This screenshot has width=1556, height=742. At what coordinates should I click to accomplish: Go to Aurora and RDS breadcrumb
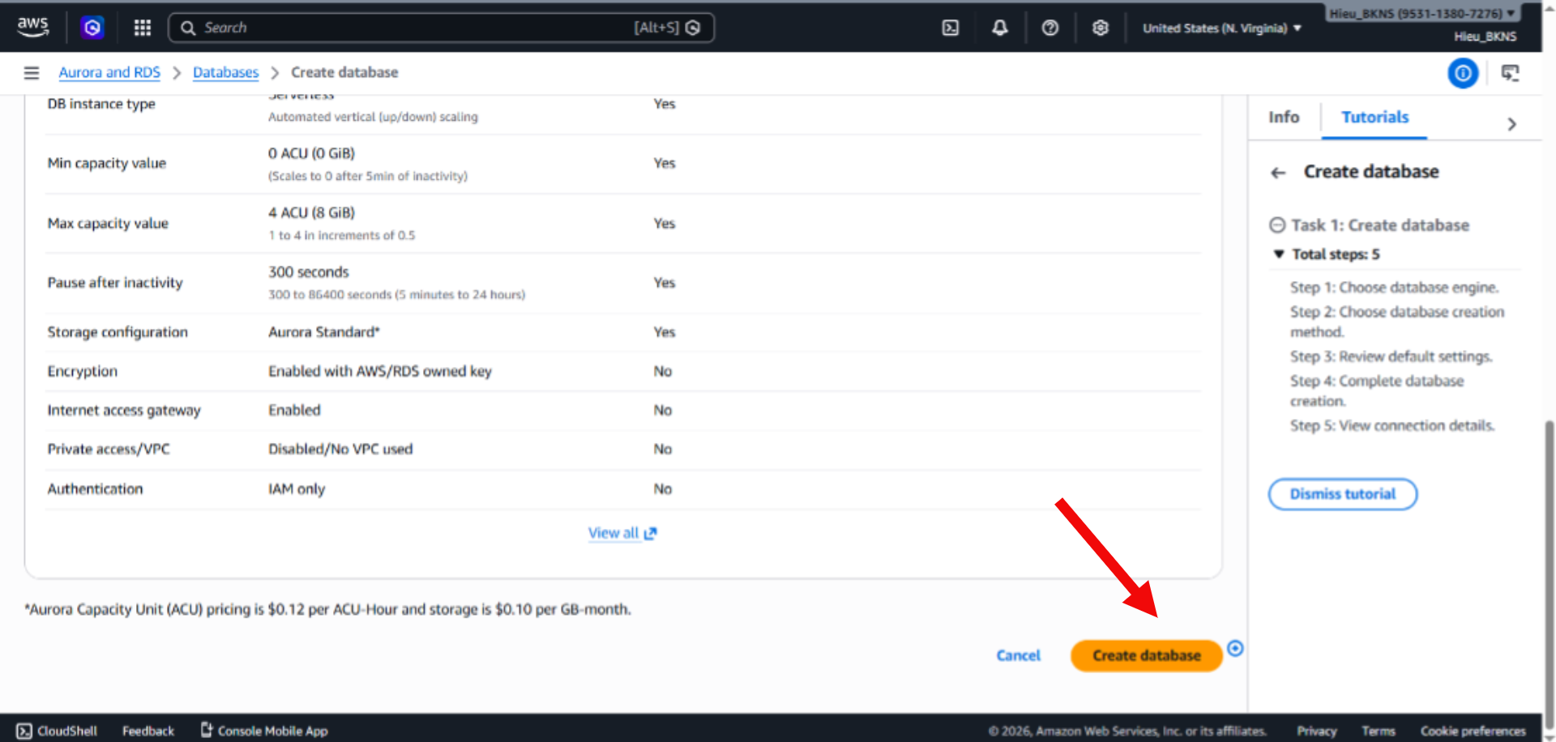[x=109, y=73]
